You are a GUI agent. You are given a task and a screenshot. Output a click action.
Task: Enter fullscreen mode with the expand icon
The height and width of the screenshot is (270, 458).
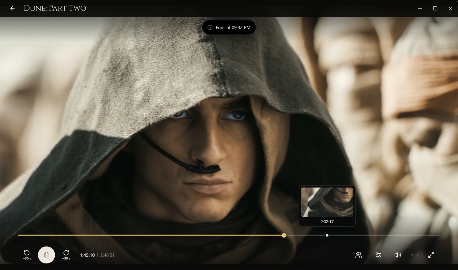(x=431, y=255)
